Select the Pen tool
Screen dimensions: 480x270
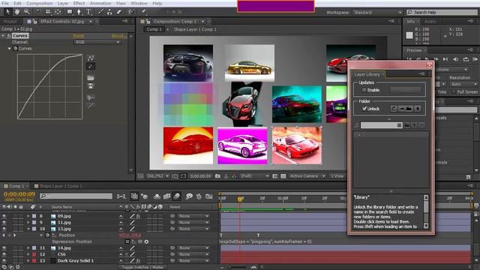[79, 12]
